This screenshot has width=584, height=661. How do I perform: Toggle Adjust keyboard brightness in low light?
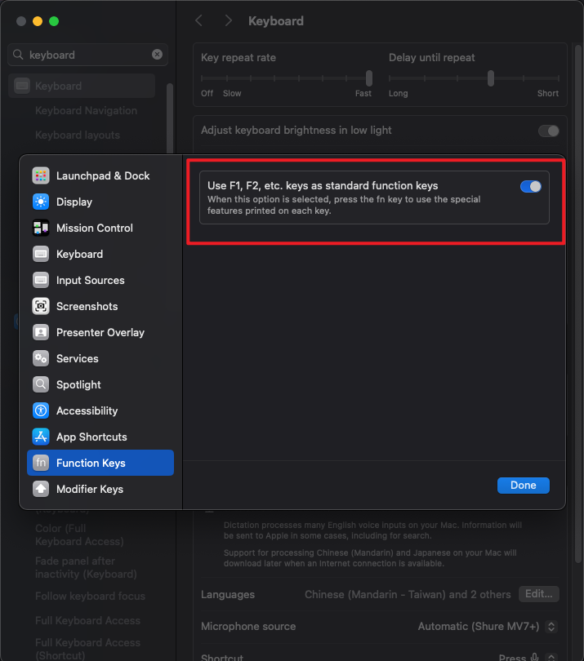(x=548, y=131)
